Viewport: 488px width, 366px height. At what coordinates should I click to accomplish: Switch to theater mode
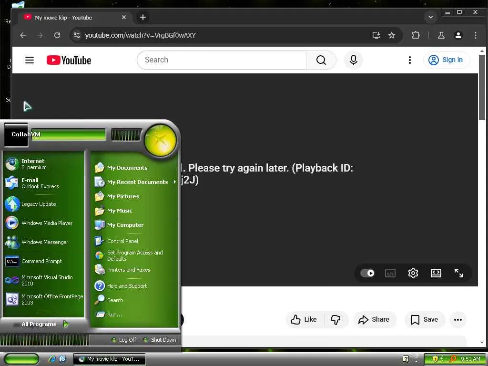point(436,273)
